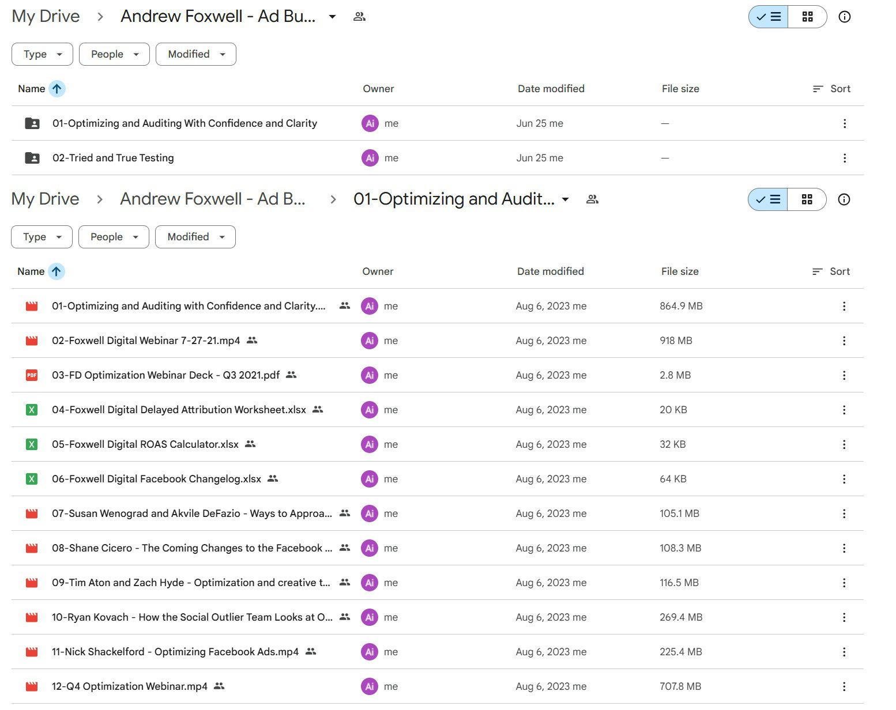Click the video icon of 02-Foxwell Digital Webinar 7-27-21.mp4
The width and height of the screenshot is (896, 710).
pos(32,341)
